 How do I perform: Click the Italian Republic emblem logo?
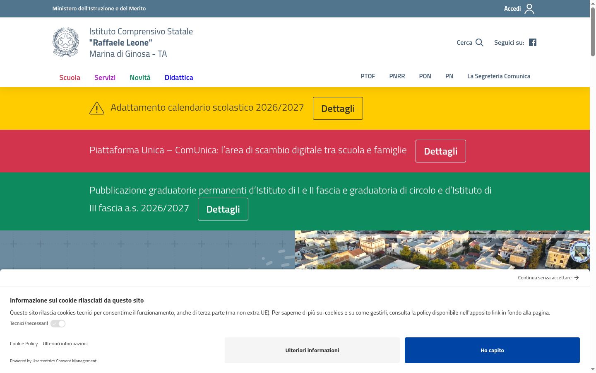click(x=66, y=42)
